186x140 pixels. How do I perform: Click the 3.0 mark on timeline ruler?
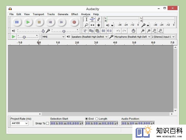click(96, 43)
